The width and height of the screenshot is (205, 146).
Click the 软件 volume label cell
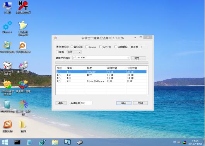tap(89, 75)
